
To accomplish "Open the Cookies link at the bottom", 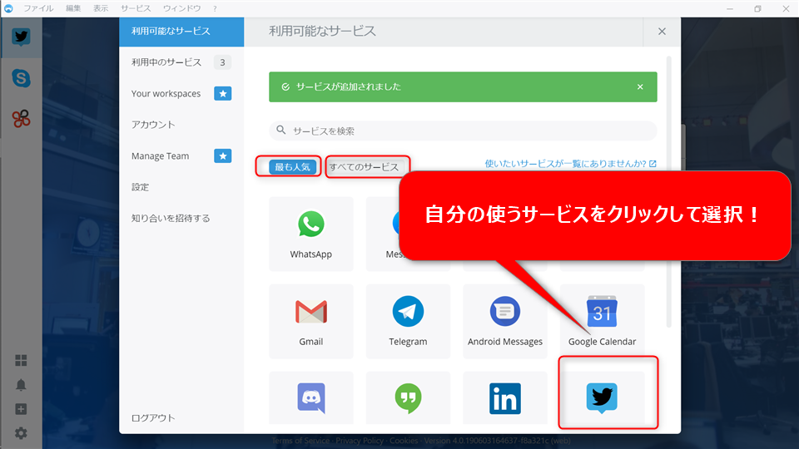I will [x=404, y=441].
